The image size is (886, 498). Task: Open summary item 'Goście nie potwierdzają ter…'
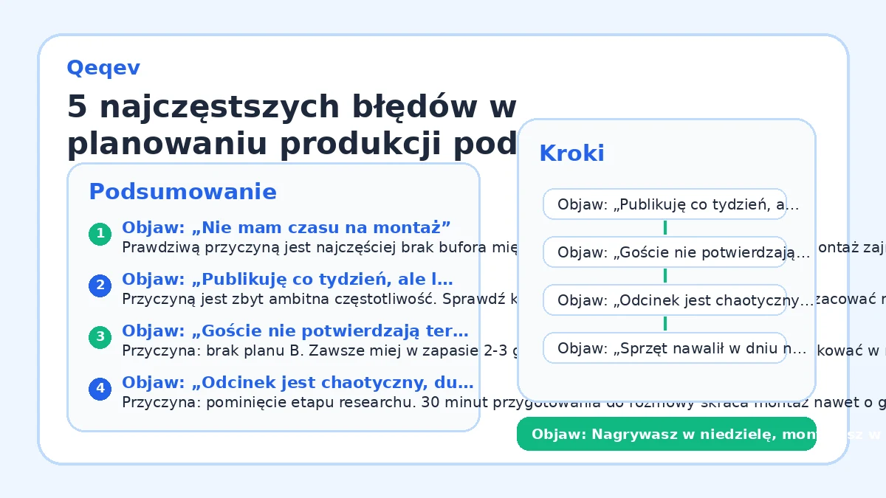pos(295,331)
